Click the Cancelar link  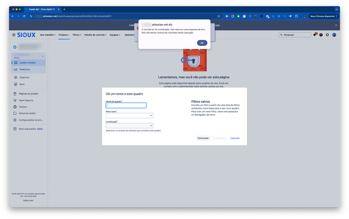point(235,138)
